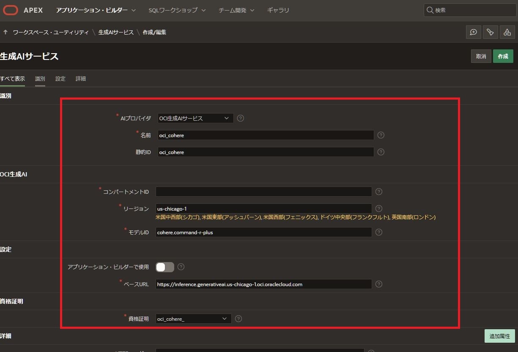Click the Oracle APEX logo icon
518x352 pixels.
click(x=11, y=10)
